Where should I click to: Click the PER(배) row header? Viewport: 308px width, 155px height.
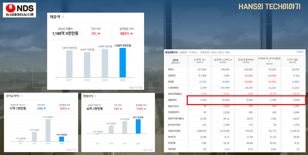172,143
